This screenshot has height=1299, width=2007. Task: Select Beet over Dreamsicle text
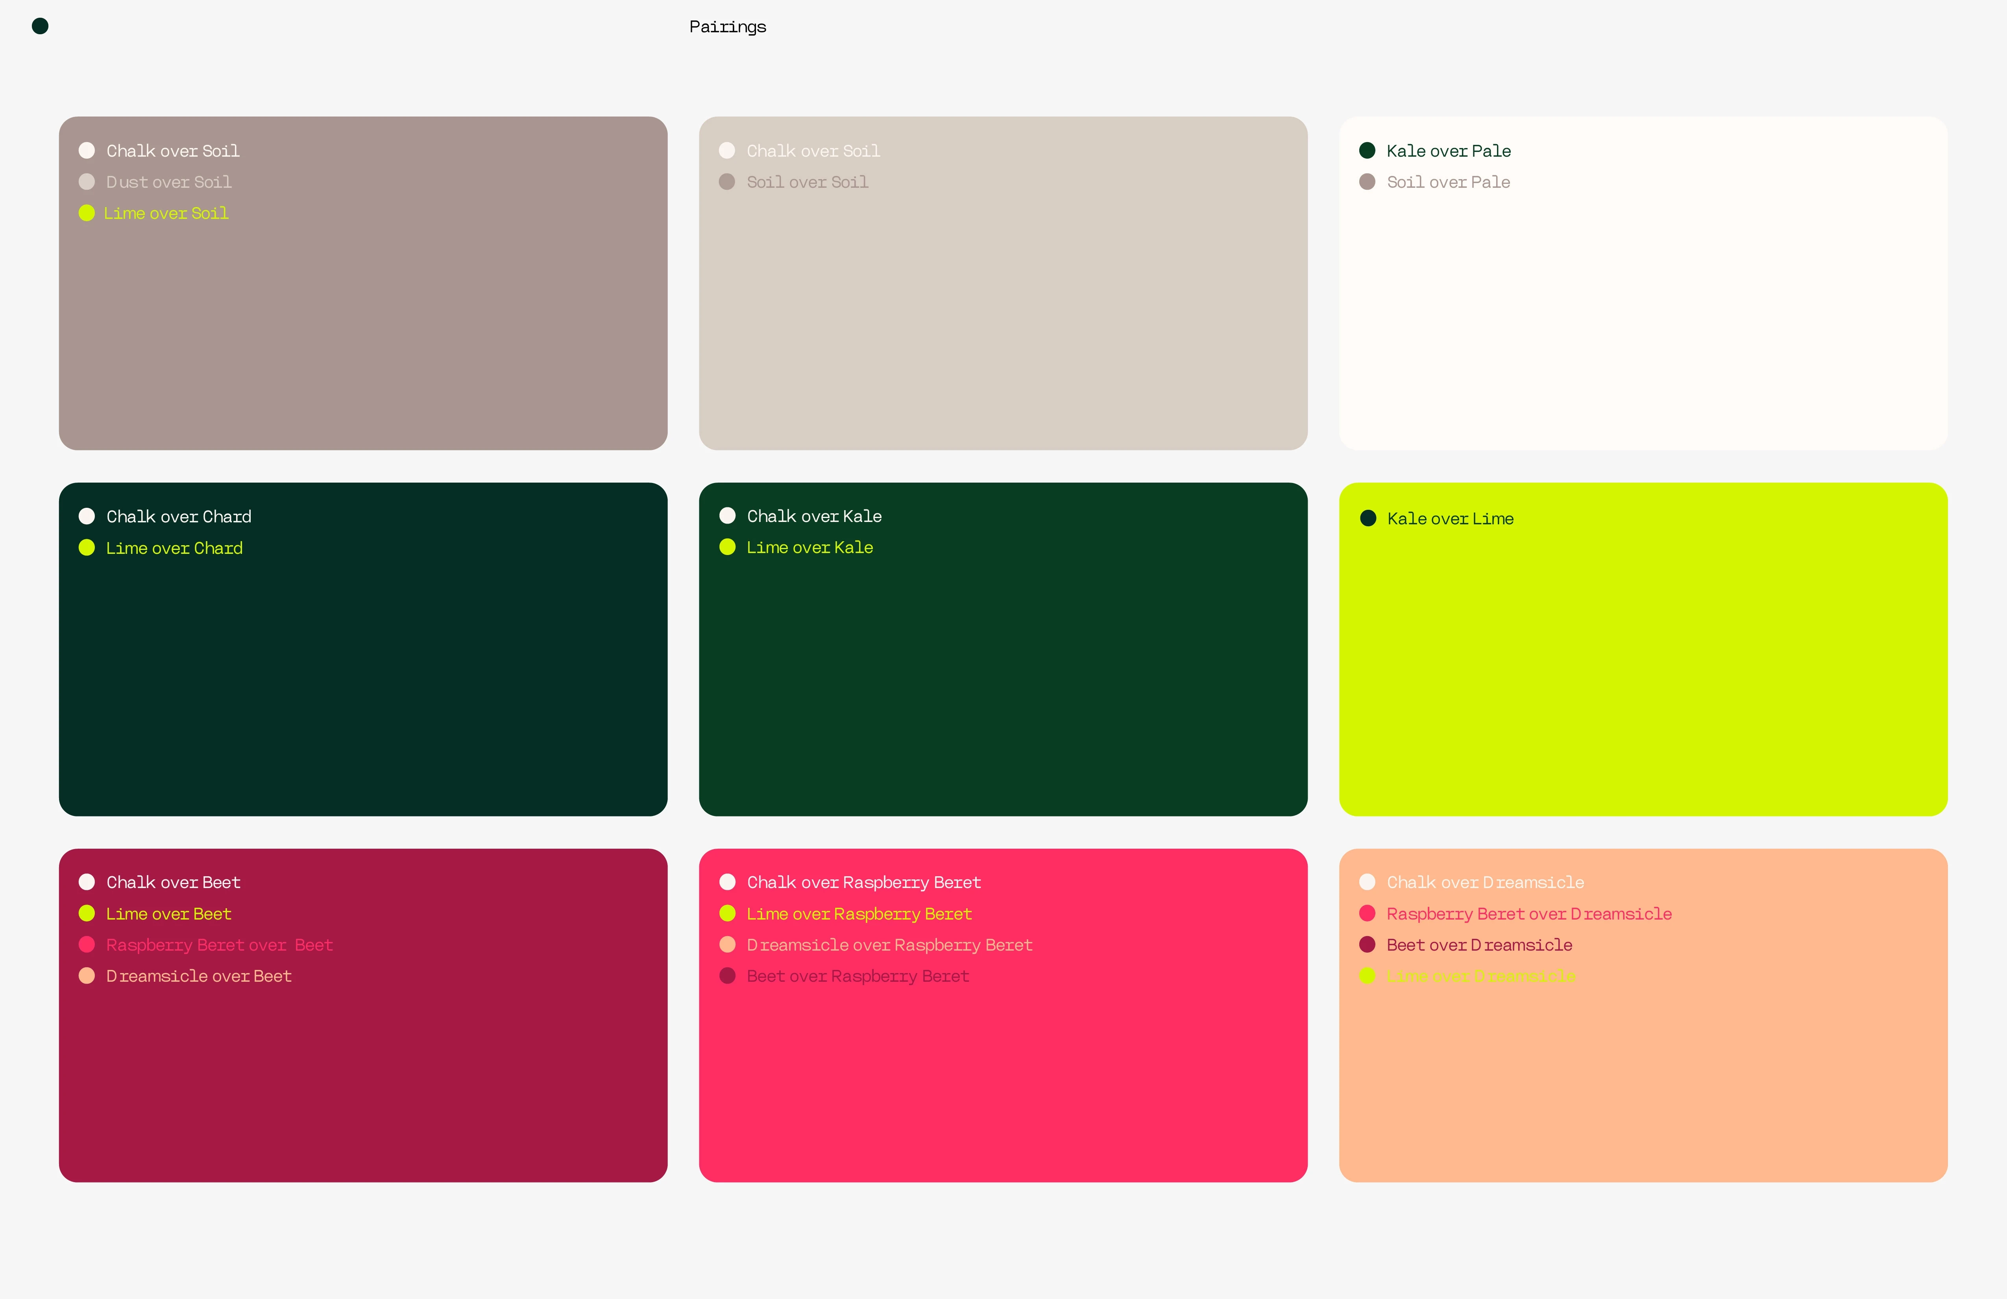coord(1479,945)
